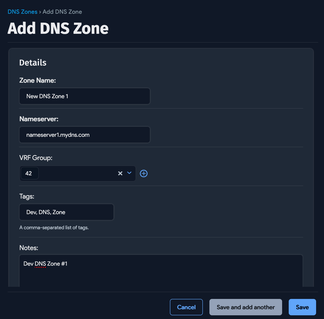Focus the Nameserver field
Image resolution: width=324 pixels, height=319 pixels.
tap(84, 135)
